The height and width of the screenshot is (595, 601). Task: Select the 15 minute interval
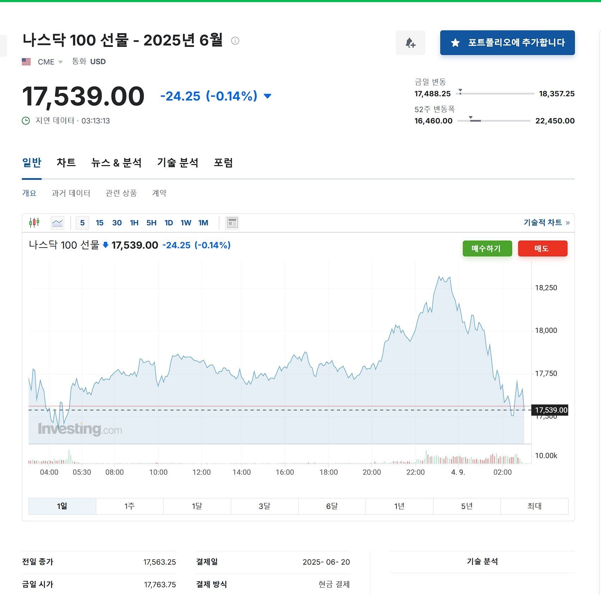[99, 223]
